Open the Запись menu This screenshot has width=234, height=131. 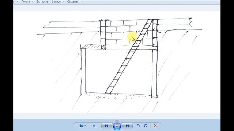pyautogui.click(x=56, y=1)
